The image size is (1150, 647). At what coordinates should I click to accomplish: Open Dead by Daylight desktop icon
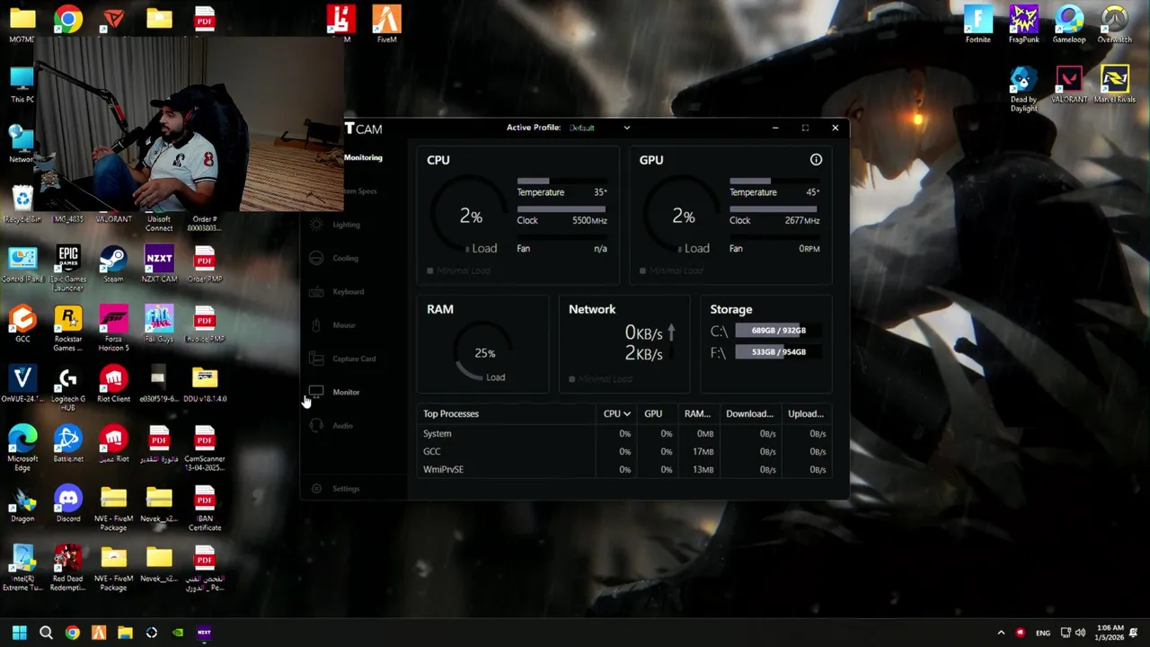click(1023, 89)
